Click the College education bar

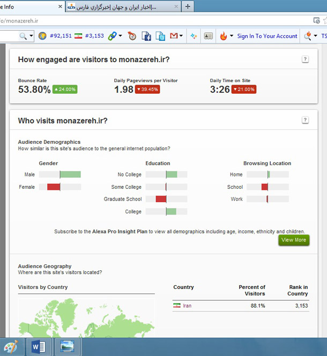point(167,211)
